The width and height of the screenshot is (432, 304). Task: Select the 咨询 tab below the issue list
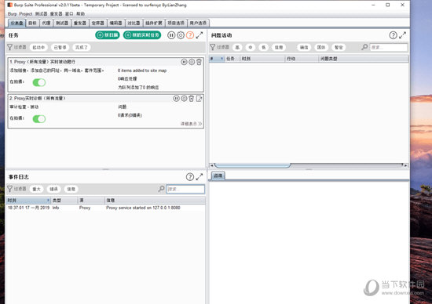pos(218,176)
